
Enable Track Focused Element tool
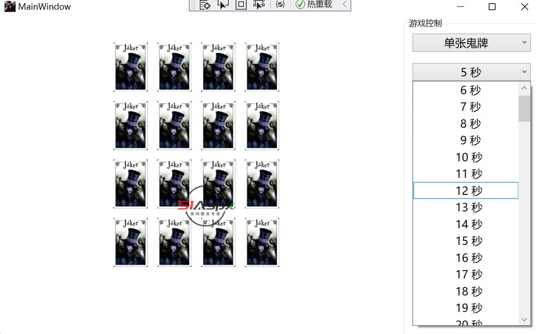[259, 5]
